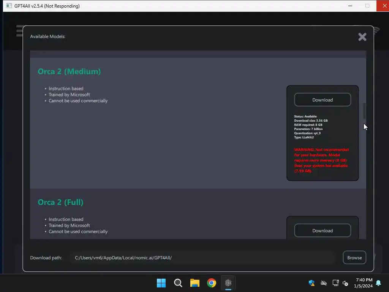Open Windows Security tray icon
The width and height of the screenshot is (389, 292).
coord(312,283)
